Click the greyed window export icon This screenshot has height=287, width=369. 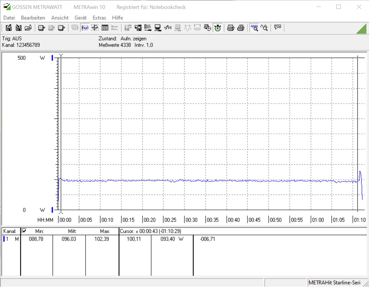(128, 28)
